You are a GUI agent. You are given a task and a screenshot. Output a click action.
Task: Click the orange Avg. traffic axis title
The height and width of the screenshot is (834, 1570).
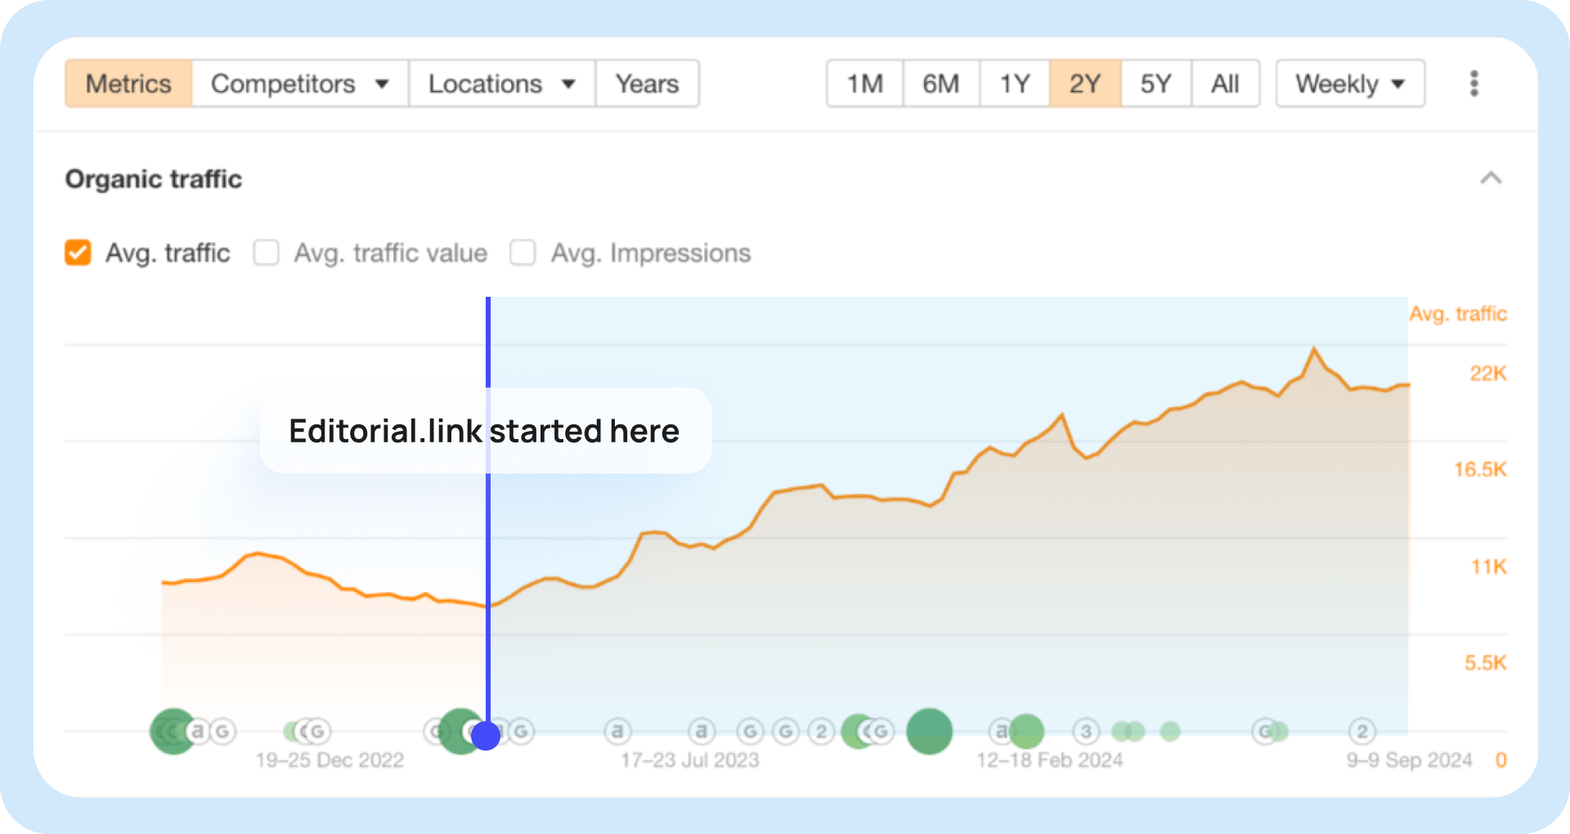pyautogui.click(x=1458, y=314)
